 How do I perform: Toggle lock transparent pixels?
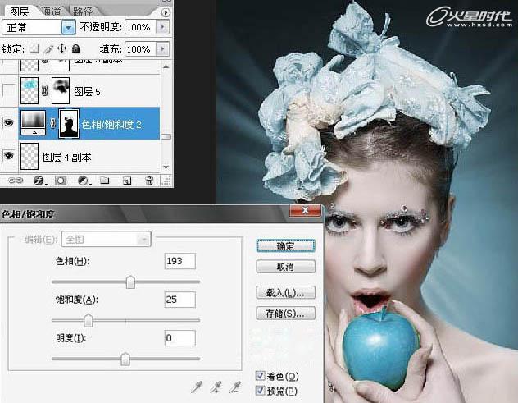[x=34, y=48]
